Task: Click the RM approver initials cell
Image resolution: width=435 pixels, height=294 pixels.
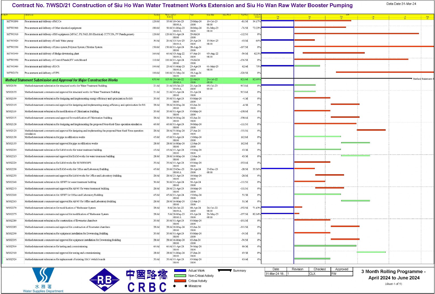Action: 342,274
